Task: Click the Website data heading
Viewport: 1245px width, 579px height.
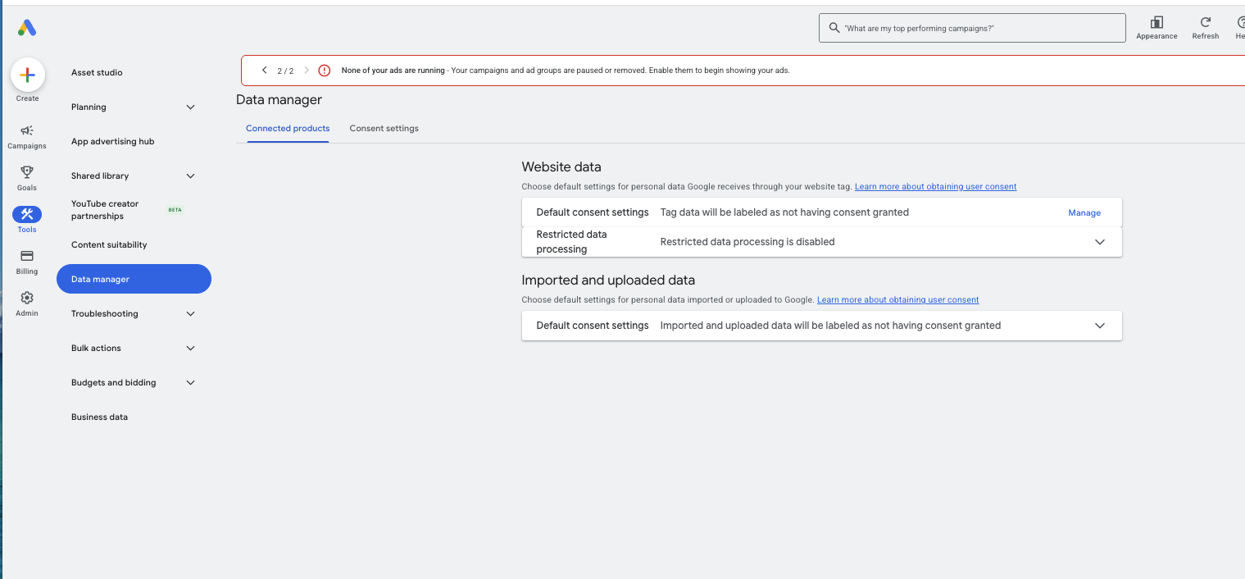Action: pyautogui.click(x=561, y=167)
